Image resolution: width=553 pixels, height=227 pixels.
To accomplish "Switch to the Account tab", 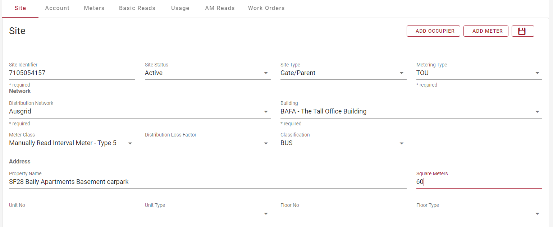I will coord(57,8).
